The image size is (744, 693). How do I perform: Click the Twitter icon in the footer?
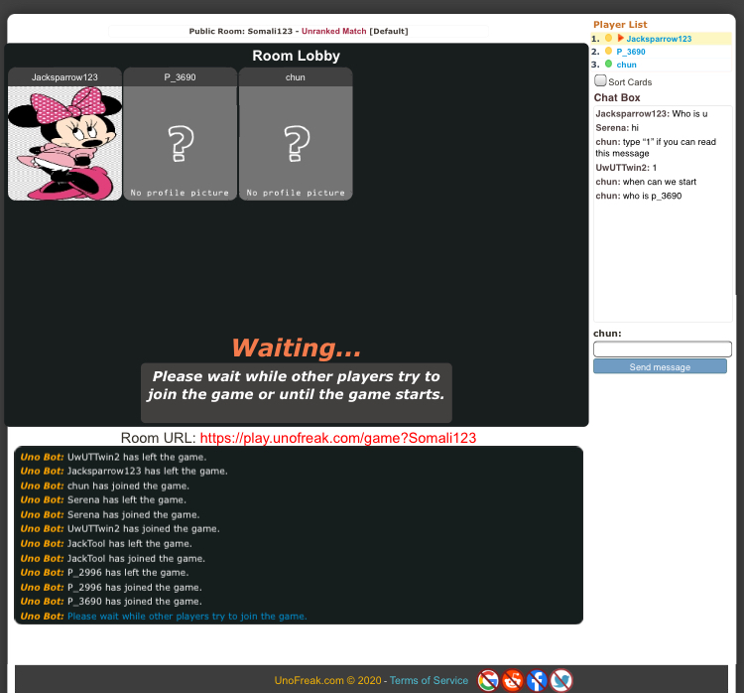pyautogui.click(x=562, y=680)
